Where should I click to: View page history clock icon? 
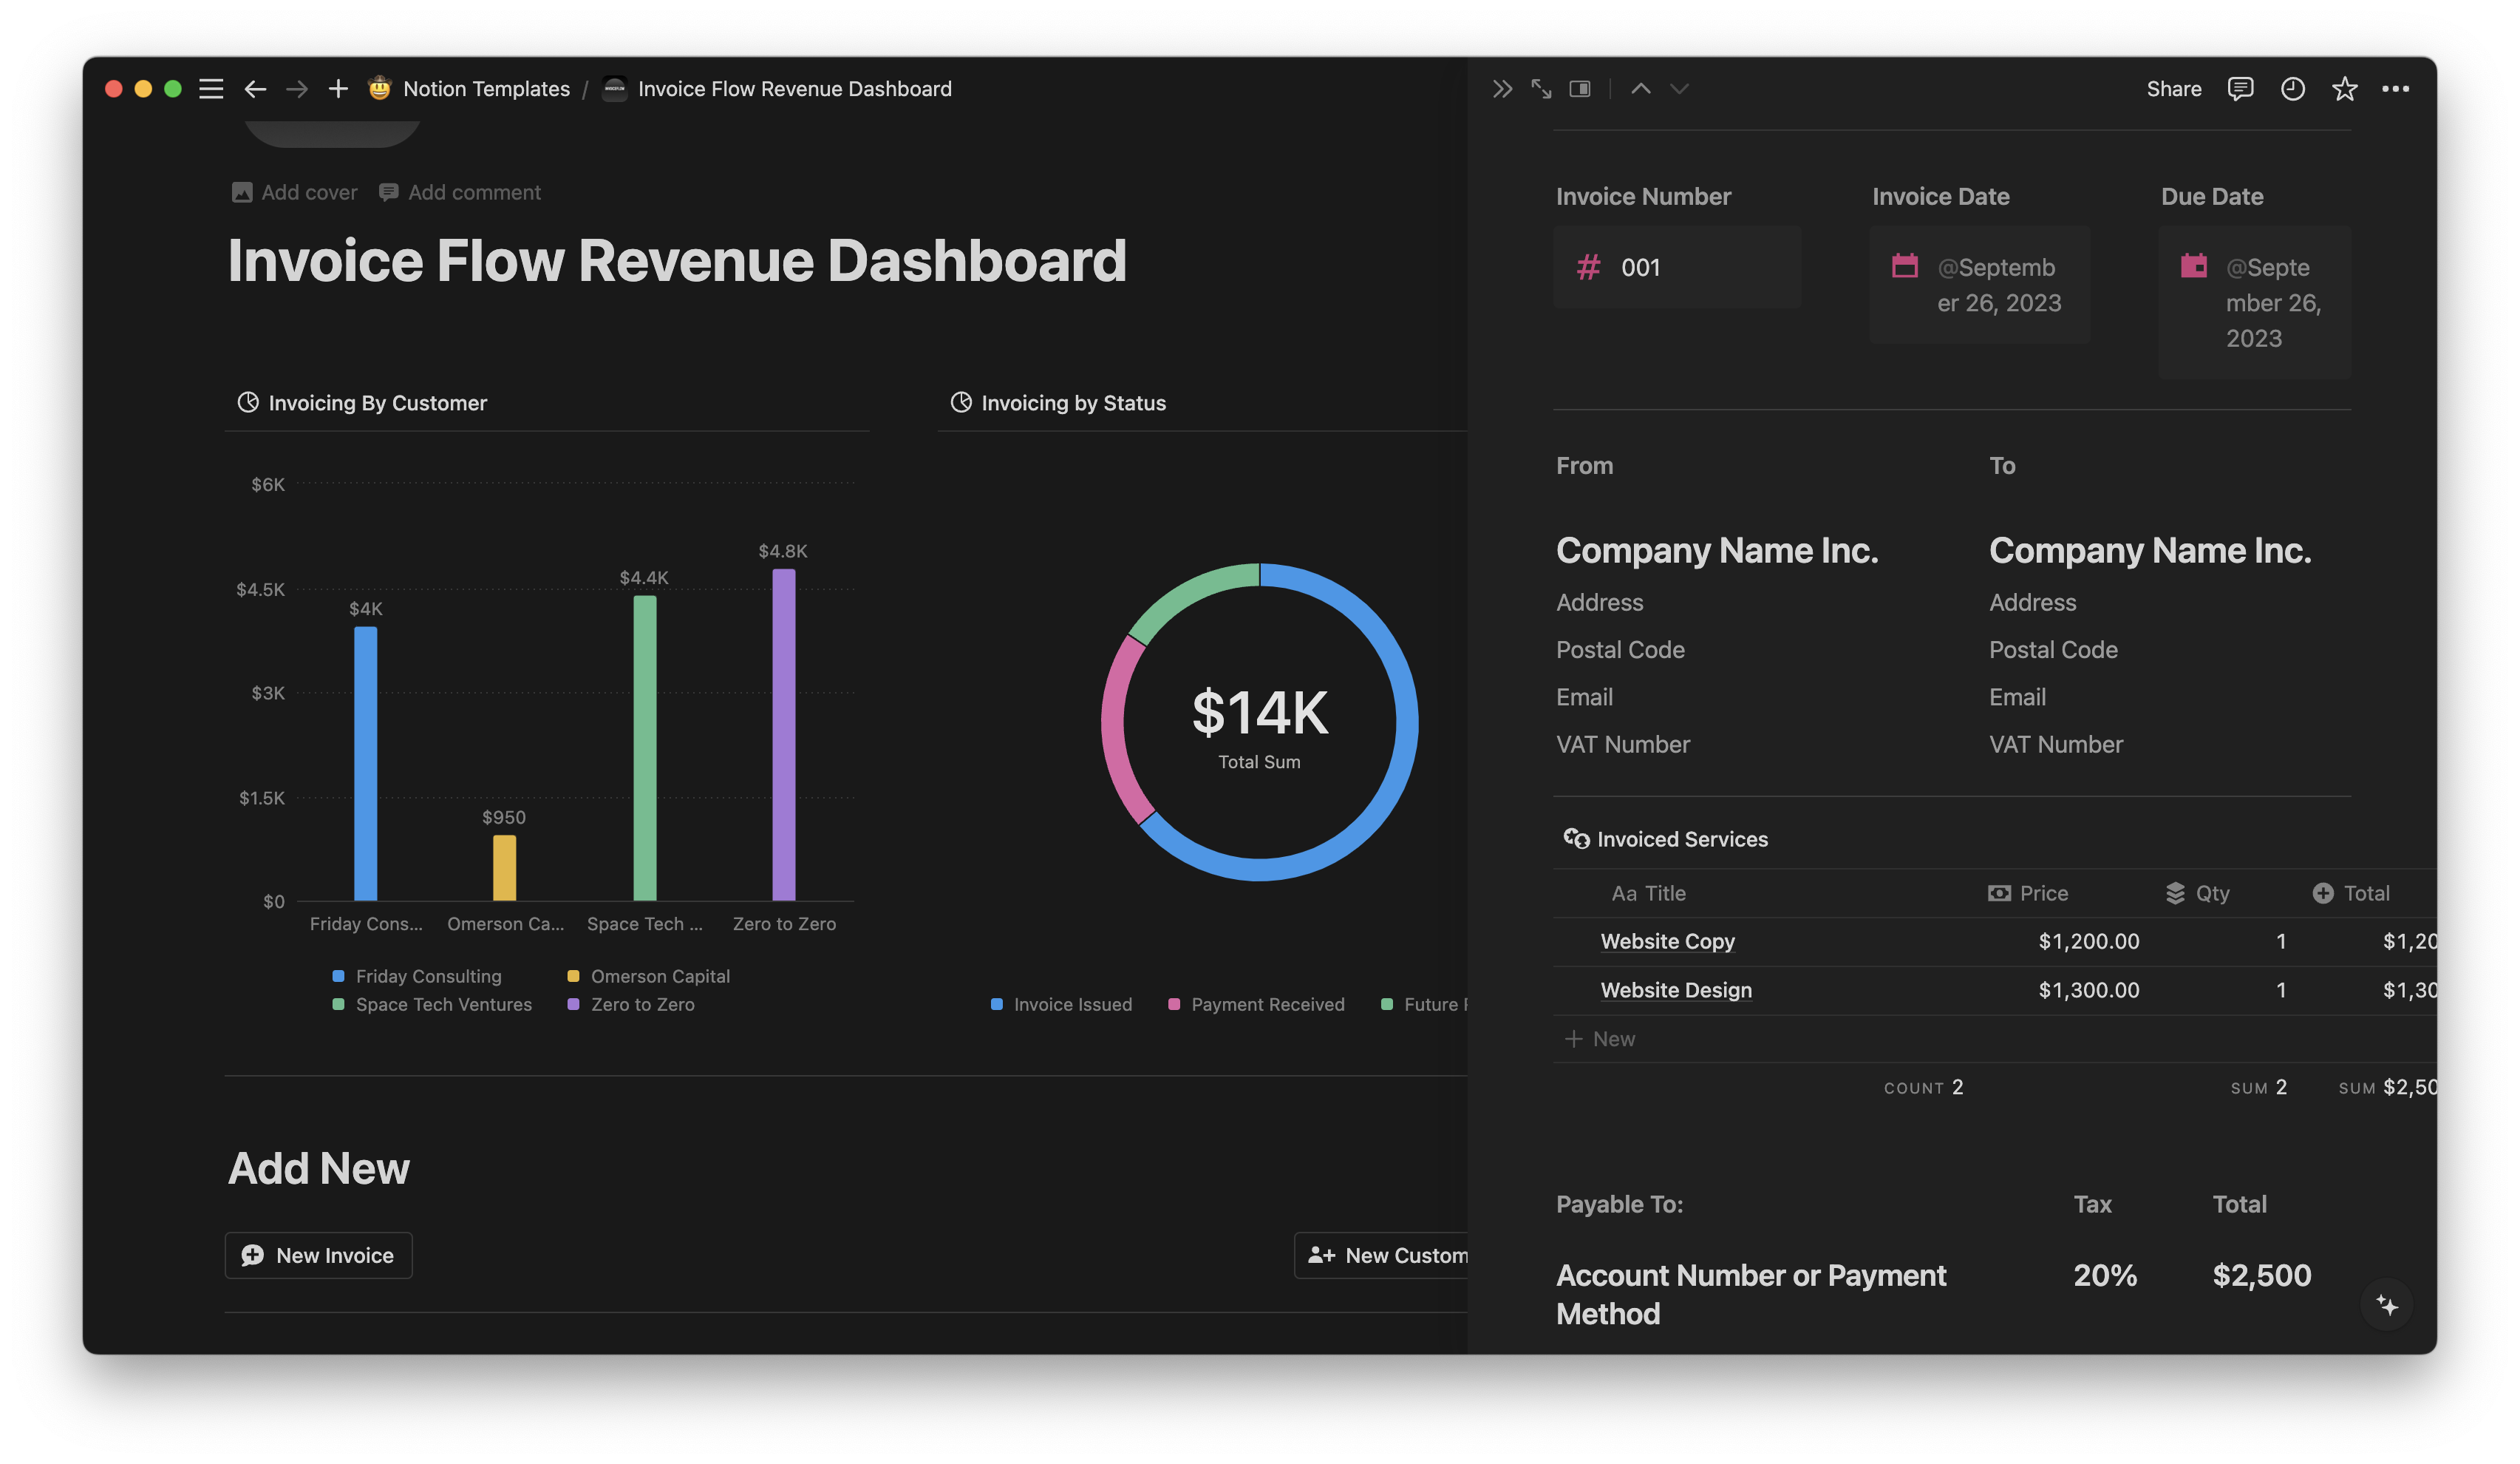pos(2292,89)
